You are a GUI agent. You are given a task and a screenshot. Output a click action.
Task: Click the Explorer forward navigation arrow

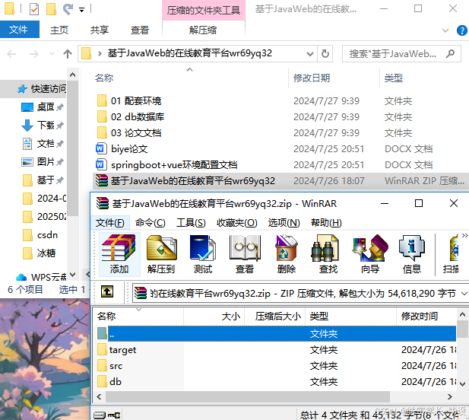33,54
